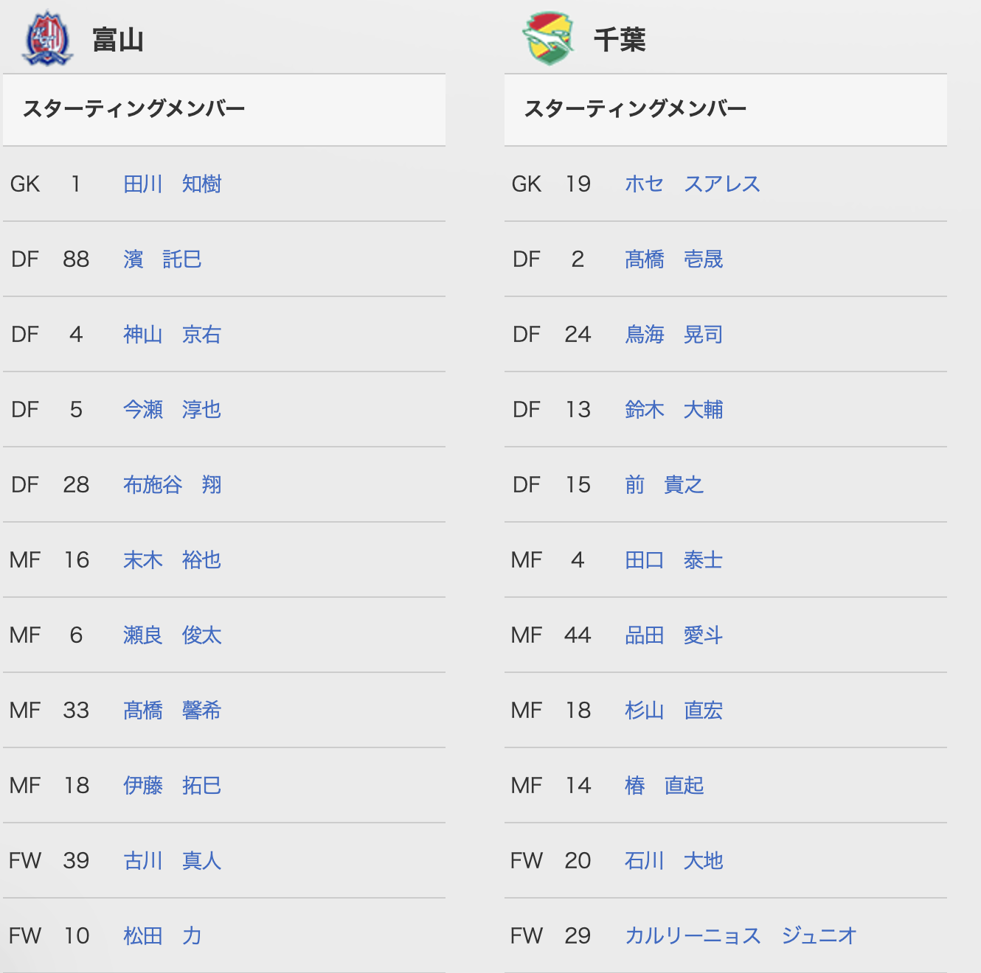Click the Toyama team crest icon

point(47,38)
